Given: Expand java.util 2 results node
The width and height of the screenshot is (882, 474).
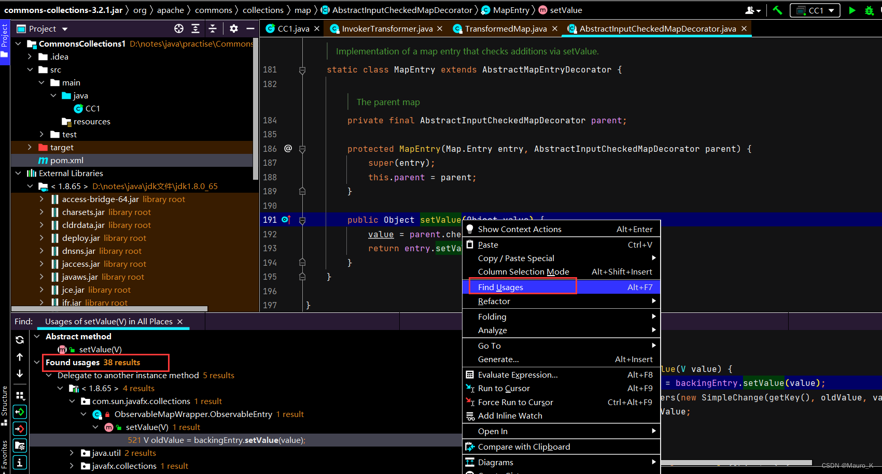Looking at the screenshot, I should pos(72,453).
